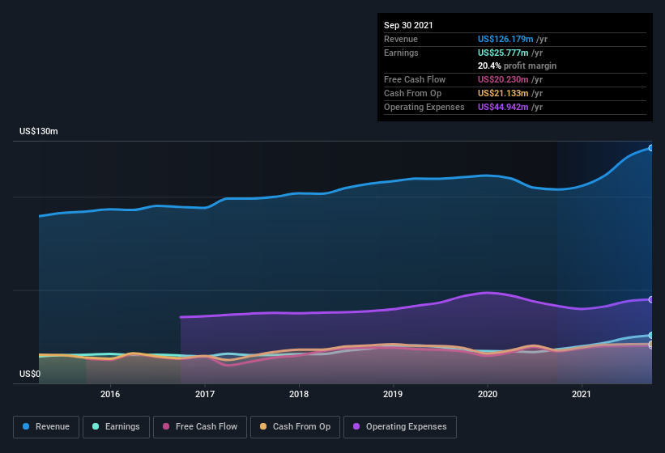Click the Sep 30 2021 tooltip date
Screen dimensions: 665x453
pos(408,25)
